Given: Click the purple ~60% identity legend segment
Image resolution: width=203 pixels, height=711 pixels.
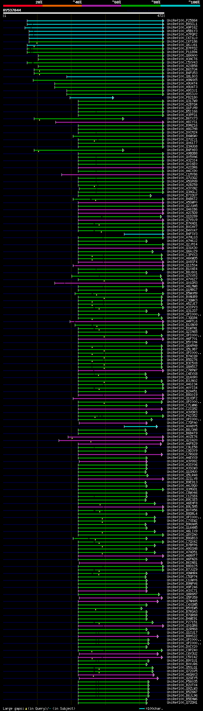Looking at the screenshot, I should (101, 6).
